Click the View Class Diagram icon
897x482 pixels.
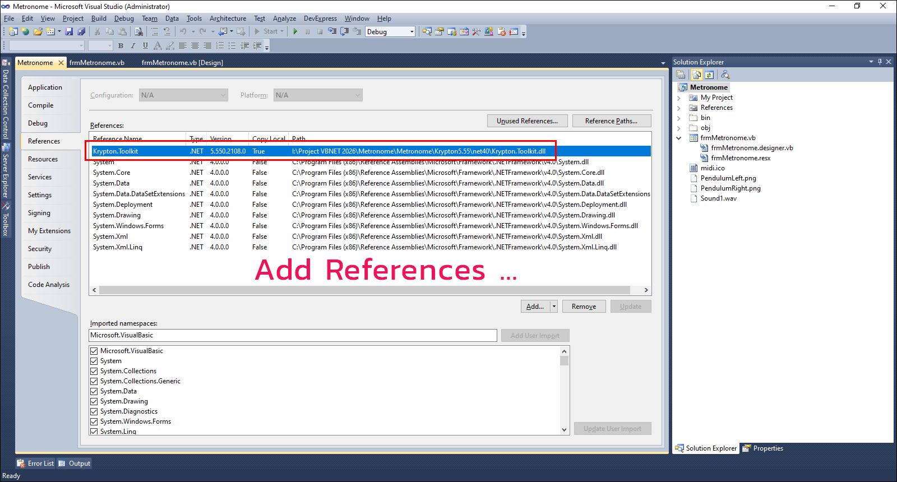[x=725, y=75]
